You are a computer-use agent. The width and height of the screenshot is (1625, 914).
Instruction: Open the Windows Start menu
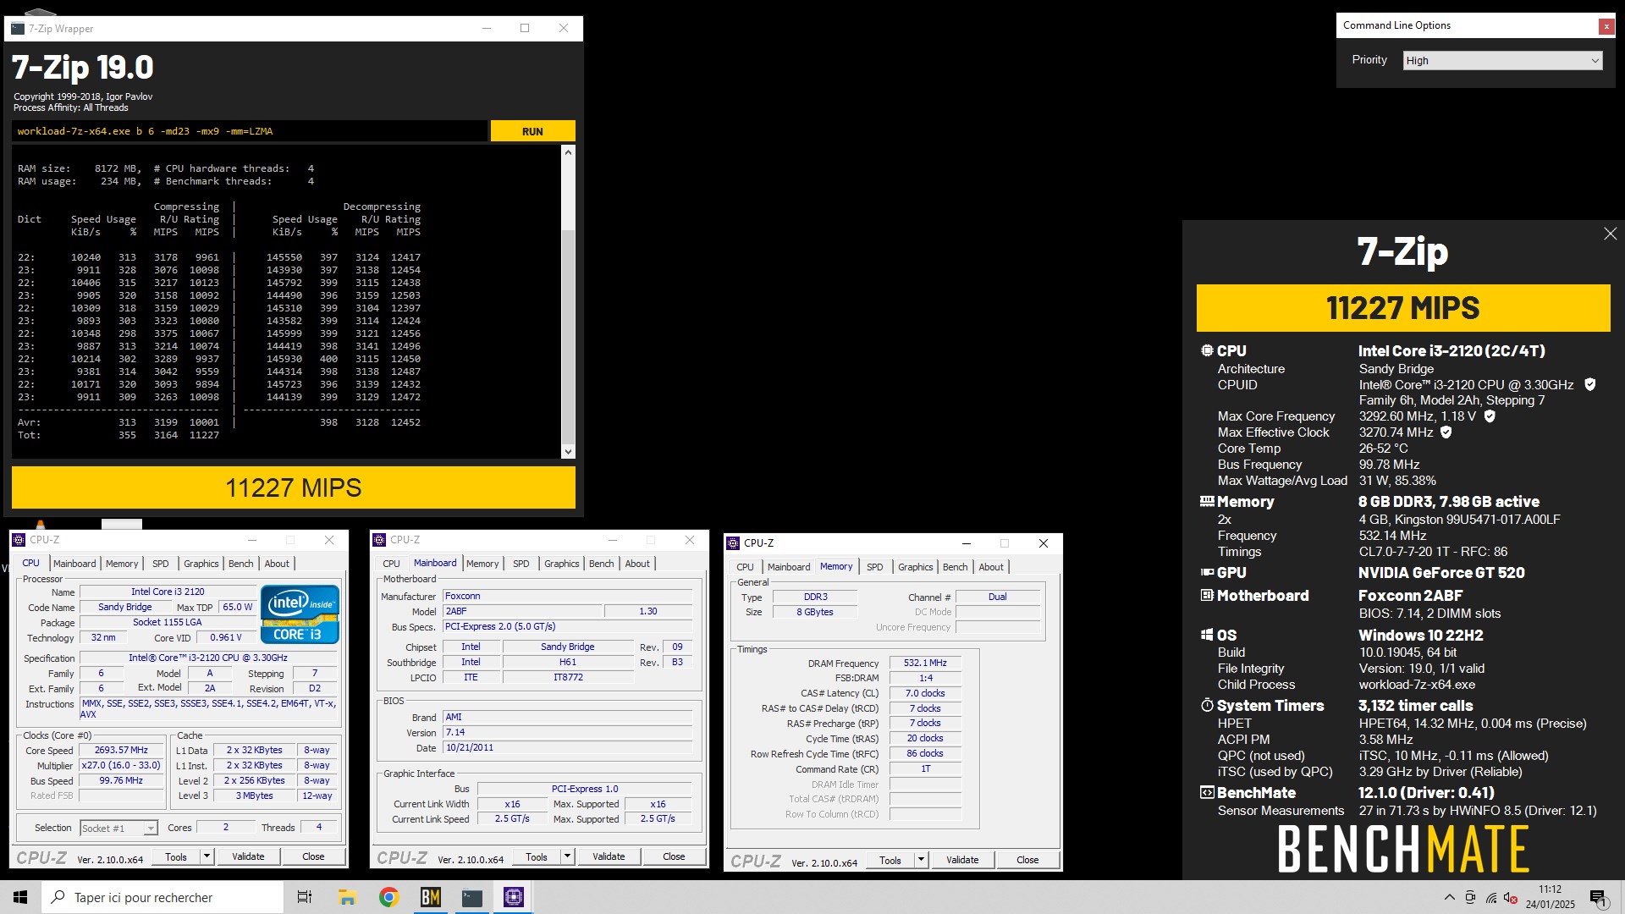[20, 897]
